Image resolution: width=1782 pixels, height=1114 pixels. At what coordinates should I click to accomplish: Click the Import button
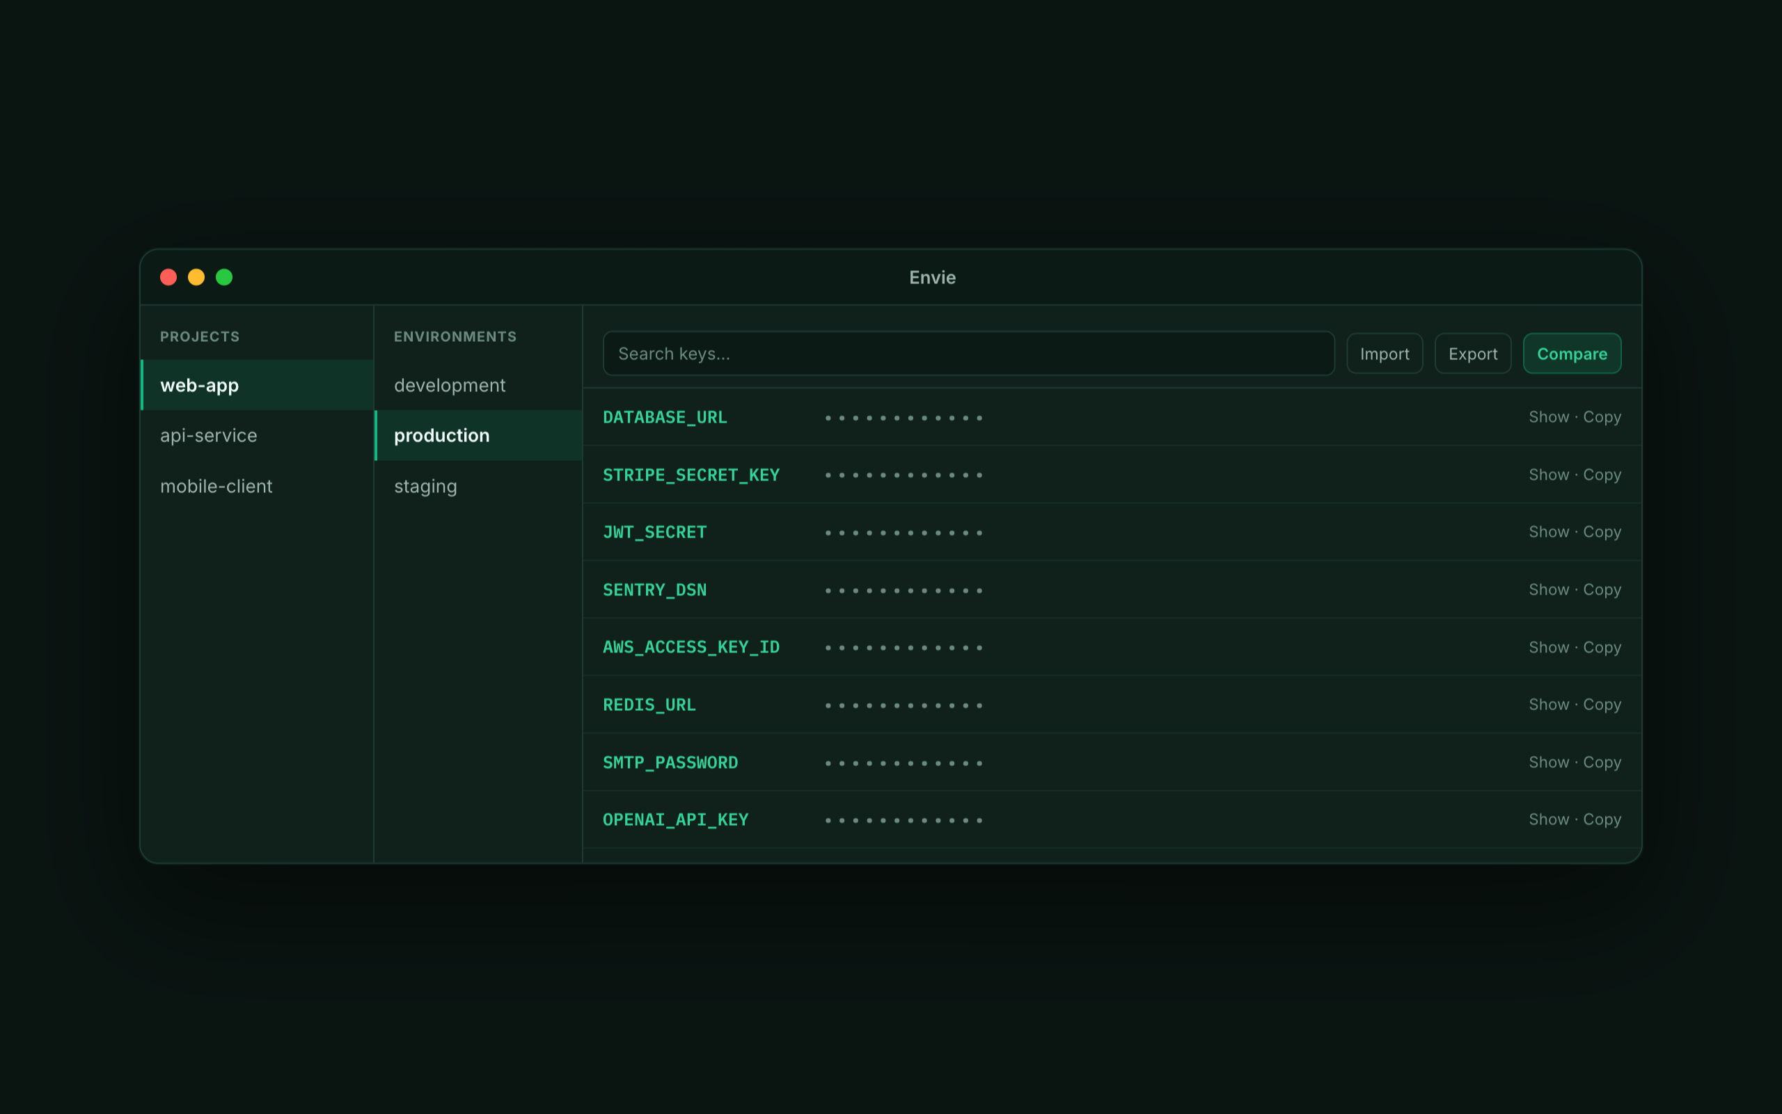1385,354
